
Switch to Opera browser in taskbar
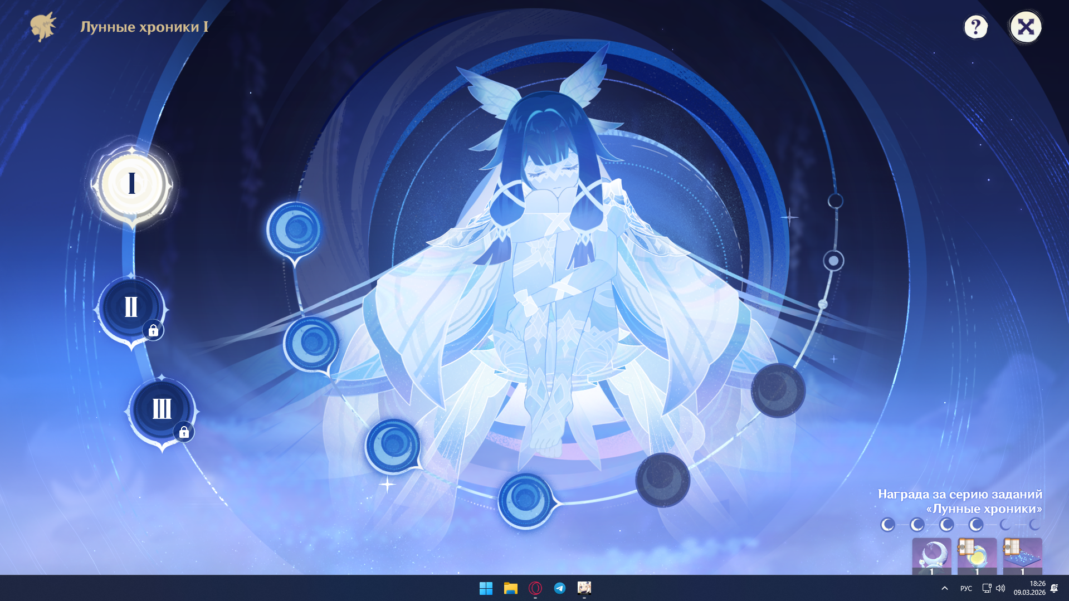pyautogui.click(x=535, y=588)
